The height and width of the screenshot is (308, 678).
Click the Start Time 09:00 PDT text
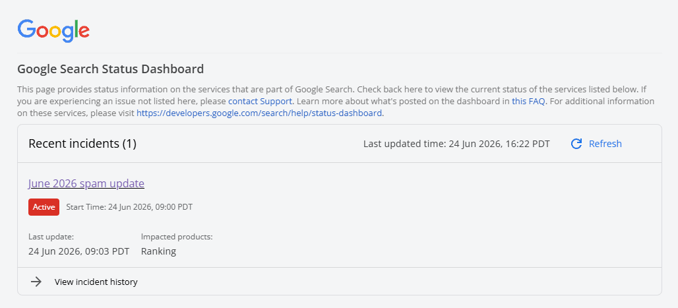[x=129, y=207]
